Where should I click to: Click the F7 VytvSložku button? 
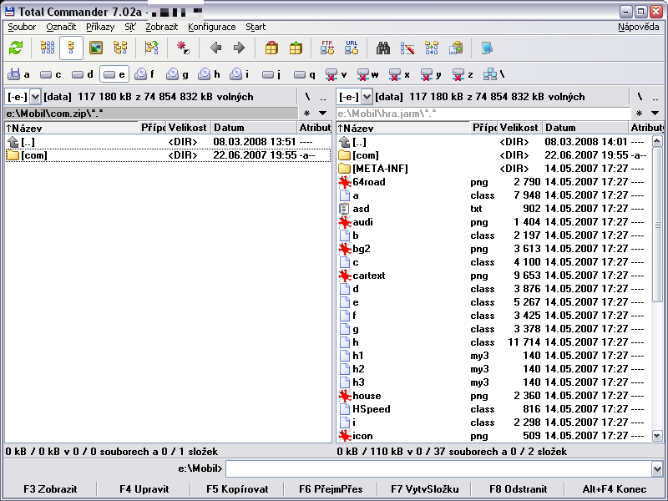click(424, 489)
